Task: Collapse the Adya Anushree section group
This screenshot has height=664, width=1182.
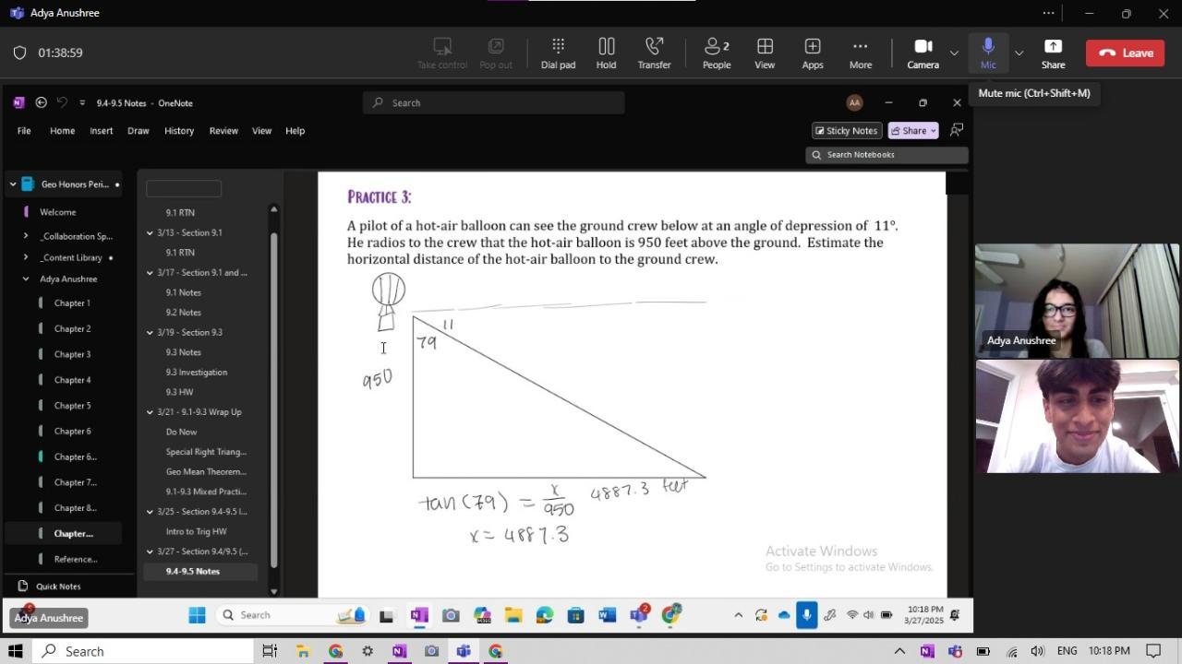Action: tap(25, 279)
